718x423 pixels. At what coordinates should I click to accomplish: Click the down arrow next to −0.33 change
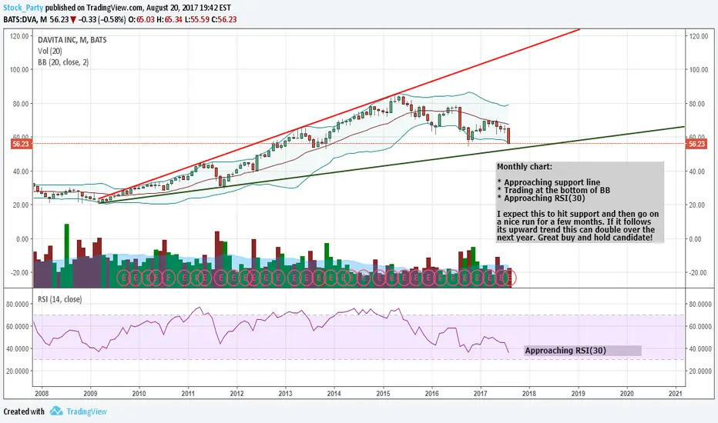73,20
